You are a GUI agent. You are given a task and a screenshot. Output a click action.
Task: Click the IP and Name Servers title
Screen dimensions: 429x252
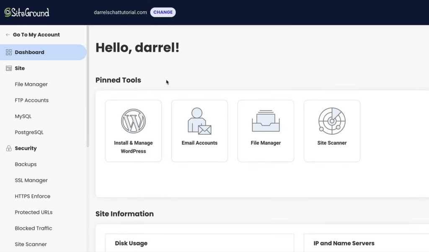click(344, 243)
